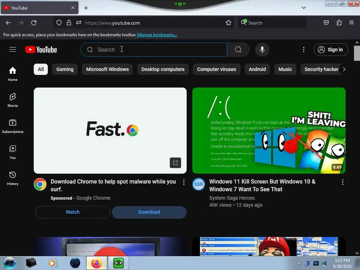Start voice search with microphone icon
This screenshot has width=360, height=270.
(x=262, y=50)
